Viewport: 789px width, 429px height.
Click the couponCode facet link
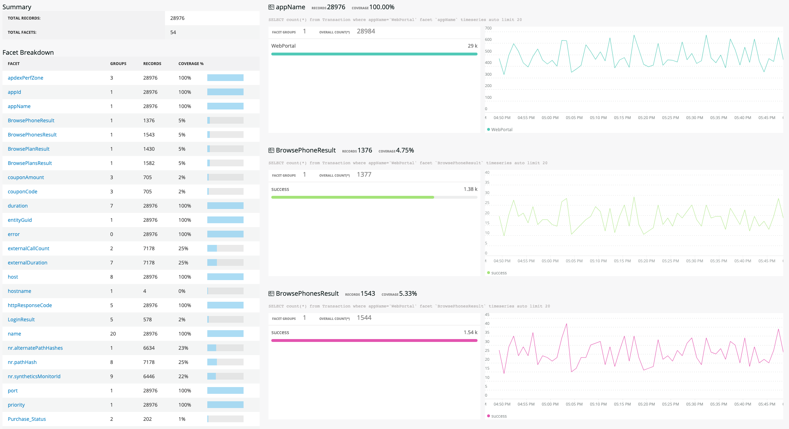click(22, 192)
